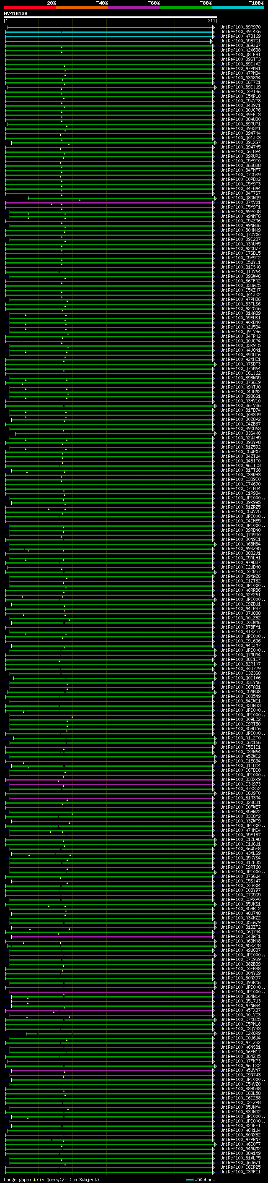268x1183 pixels.
Task: Select hit label UniRef100_Q739D0
Action: click(x=240, y=535)
